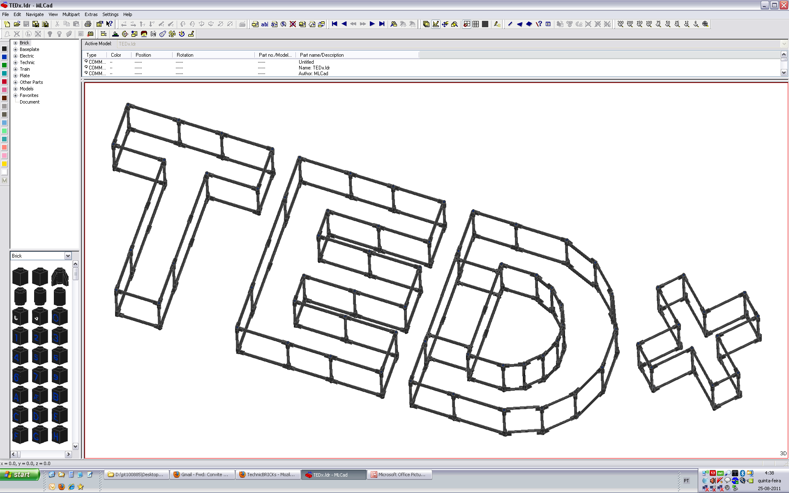Toggle the view mode icon
This screenshot has width=789, height=493.
click(426, 24)
